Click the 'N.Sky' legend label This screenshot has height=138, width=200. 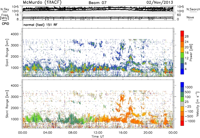tap(5, 9)
